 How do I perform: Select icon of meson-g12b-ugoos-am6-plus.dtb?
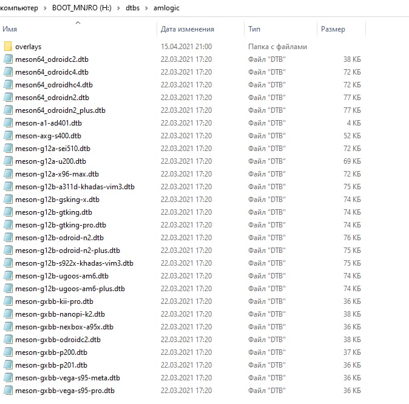pyautogui.click(x=8, y=289)
